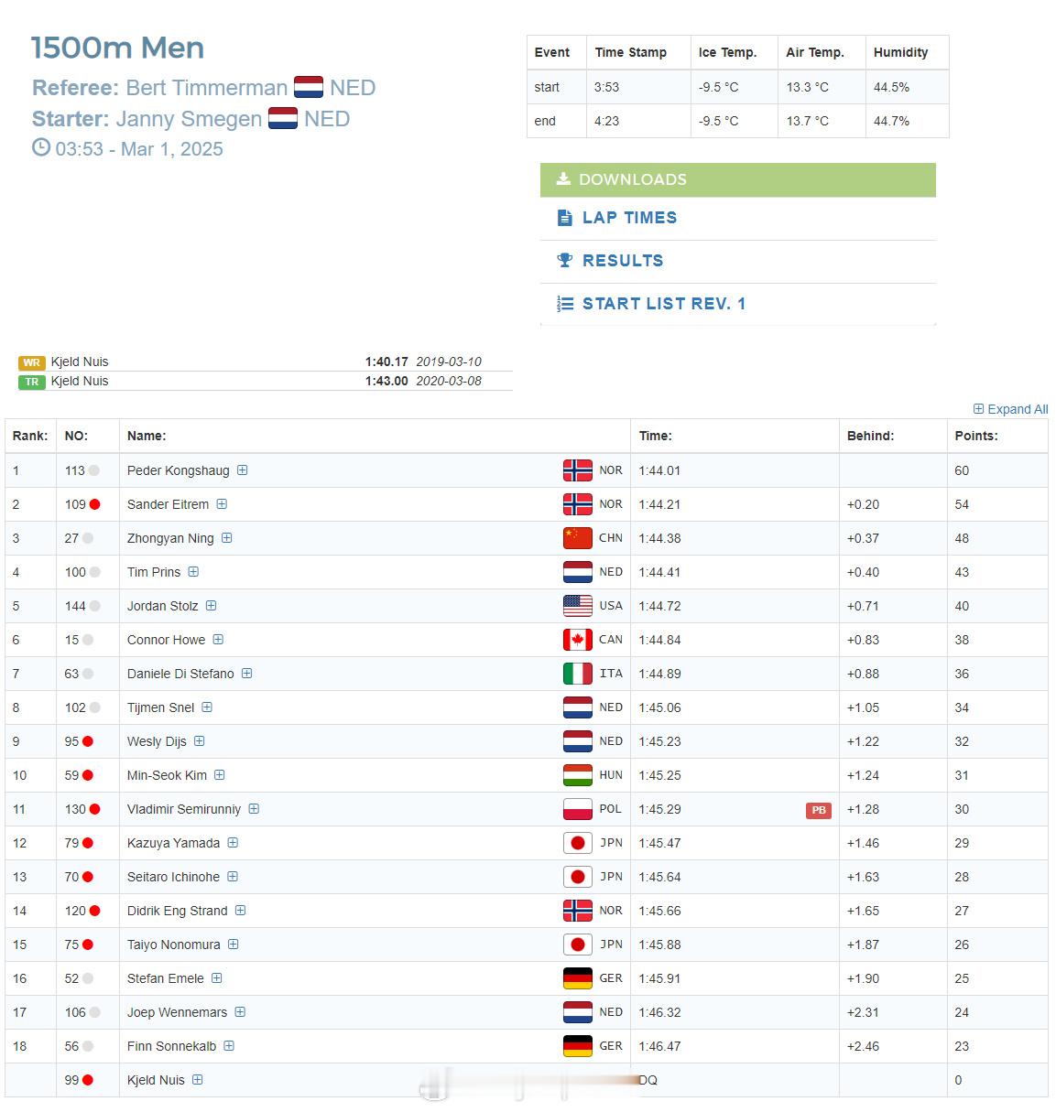Click the DQ result for Kjeld Nuis
Image resolution: width=1056 pixels, height=1112 pixels.
pyautogui.click(x=648, y=1080)
